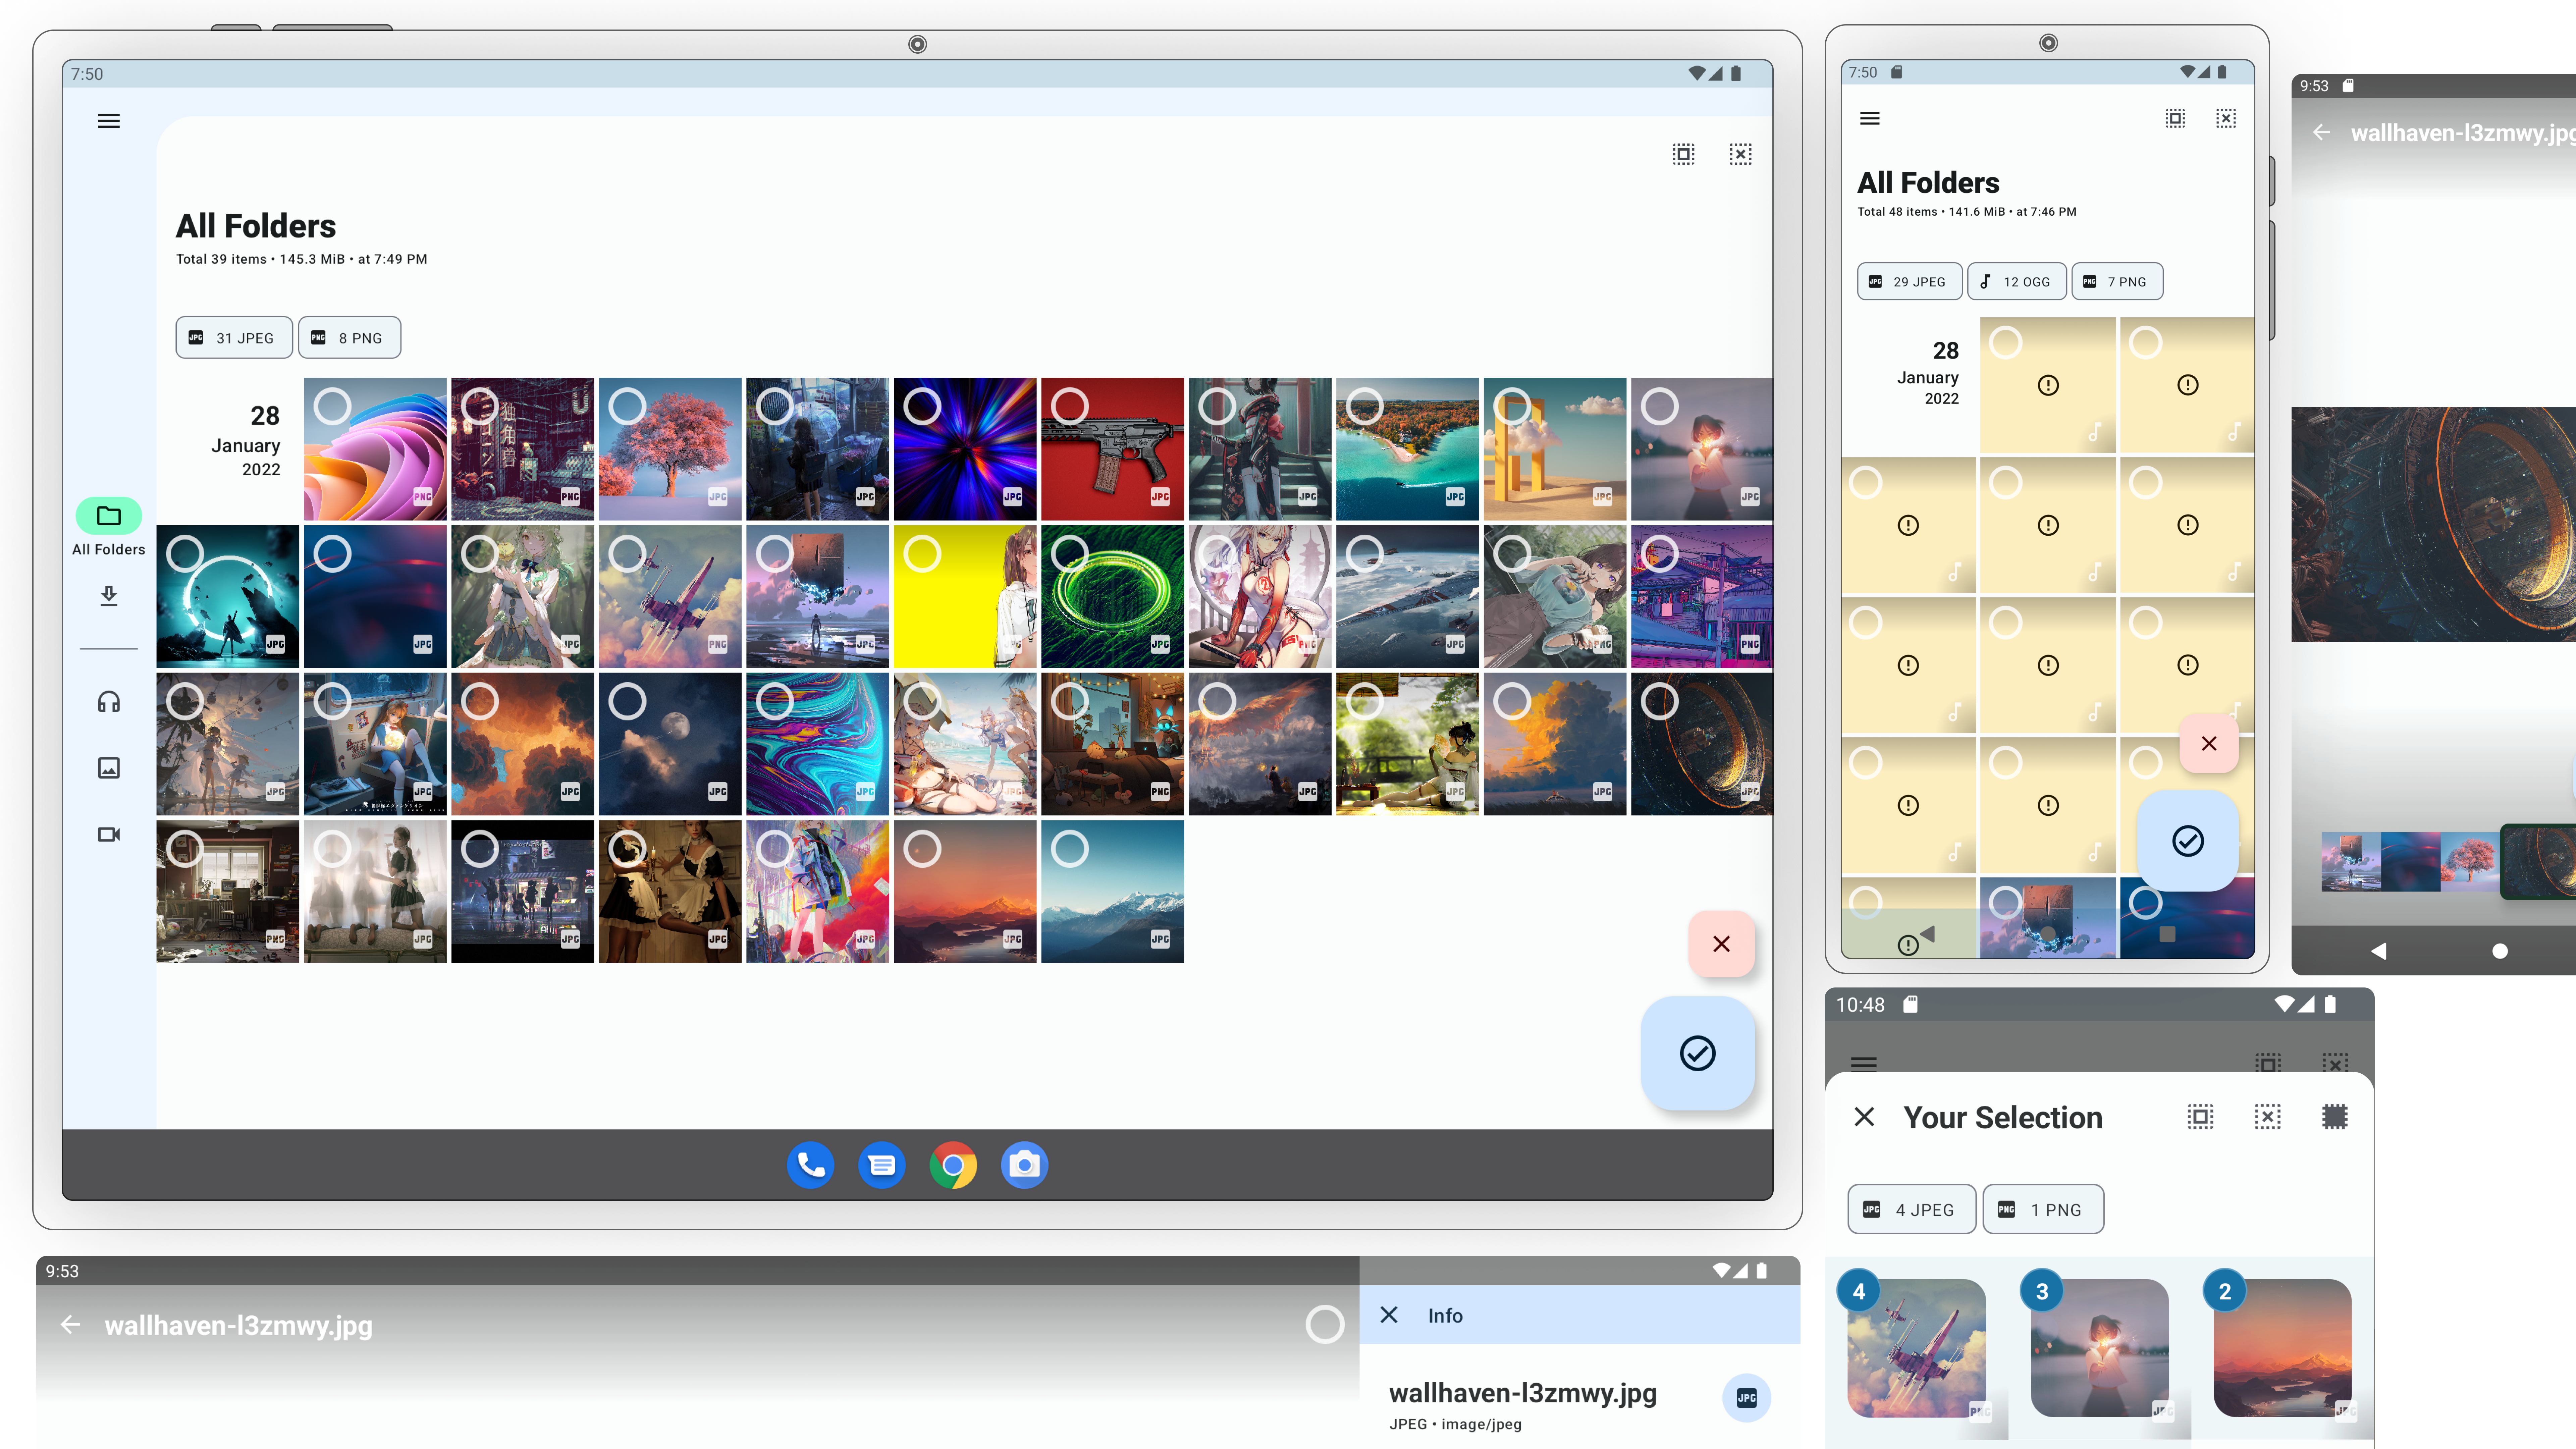Open the hamburger menu in the phone window
Image resolution: width=2576 pixels, height=1449 pixels.
click(x=1870, y=118)
